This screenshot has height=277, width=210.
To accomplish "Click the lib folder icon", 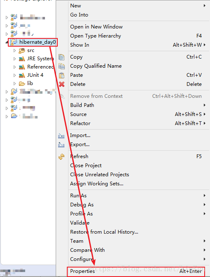I will [x=22, y=83].
